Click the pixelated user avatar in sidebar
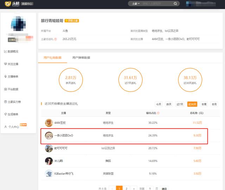 click(18, 23)
